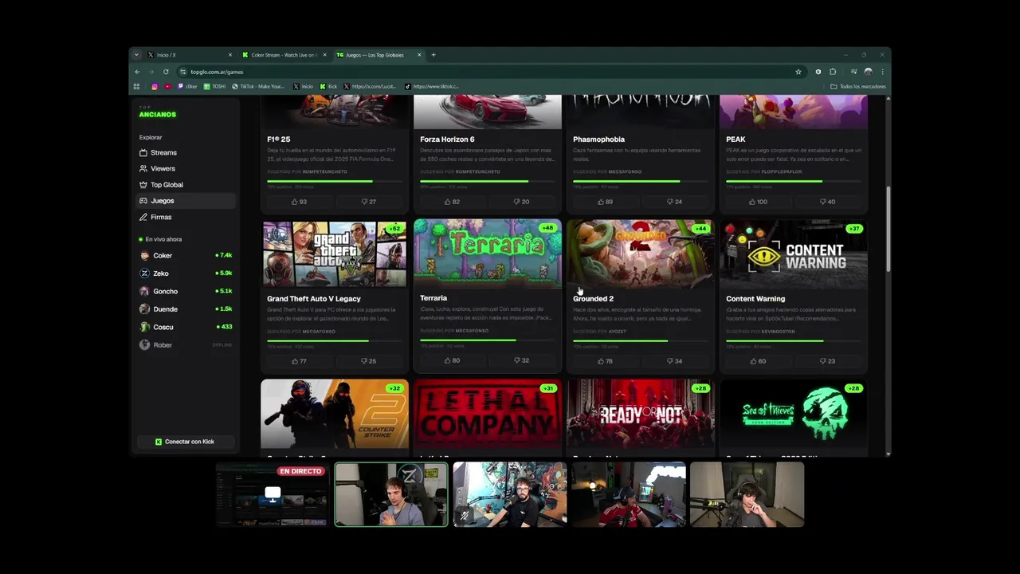Click the Forza Horizon 6 title text
Screen dimensions: 1020x574
click(x=447, y=140)
